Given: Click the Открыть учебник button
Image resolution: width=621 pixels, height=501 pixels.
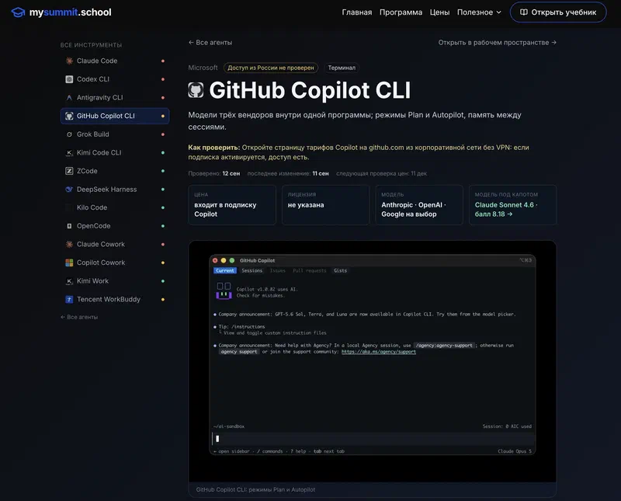Looking at the screenshot, I should click(x=558, y=12).
